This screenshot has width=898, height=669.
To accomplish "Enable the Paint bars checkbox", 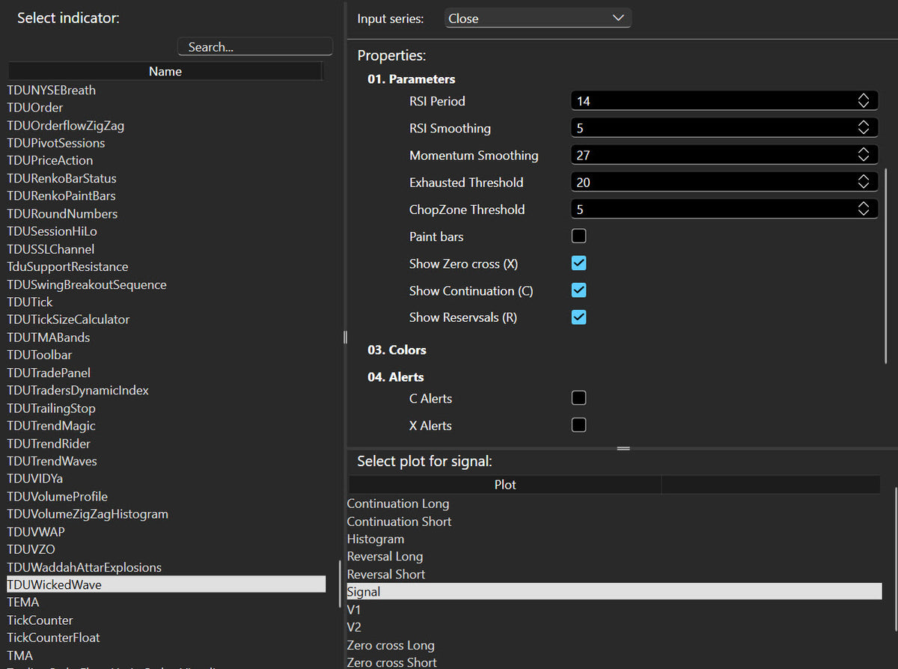I will point(578,236).
